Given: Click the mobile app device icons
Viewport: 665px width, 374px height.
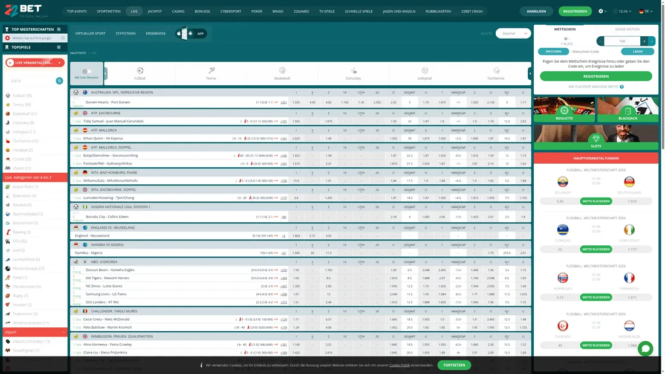Looking at the screenshot, I should 184,33.
